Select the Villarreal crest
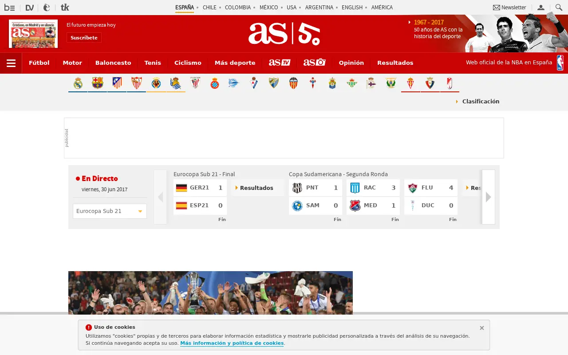The width and height of the screenshot is (568, 355). click(x=156, y=83)
